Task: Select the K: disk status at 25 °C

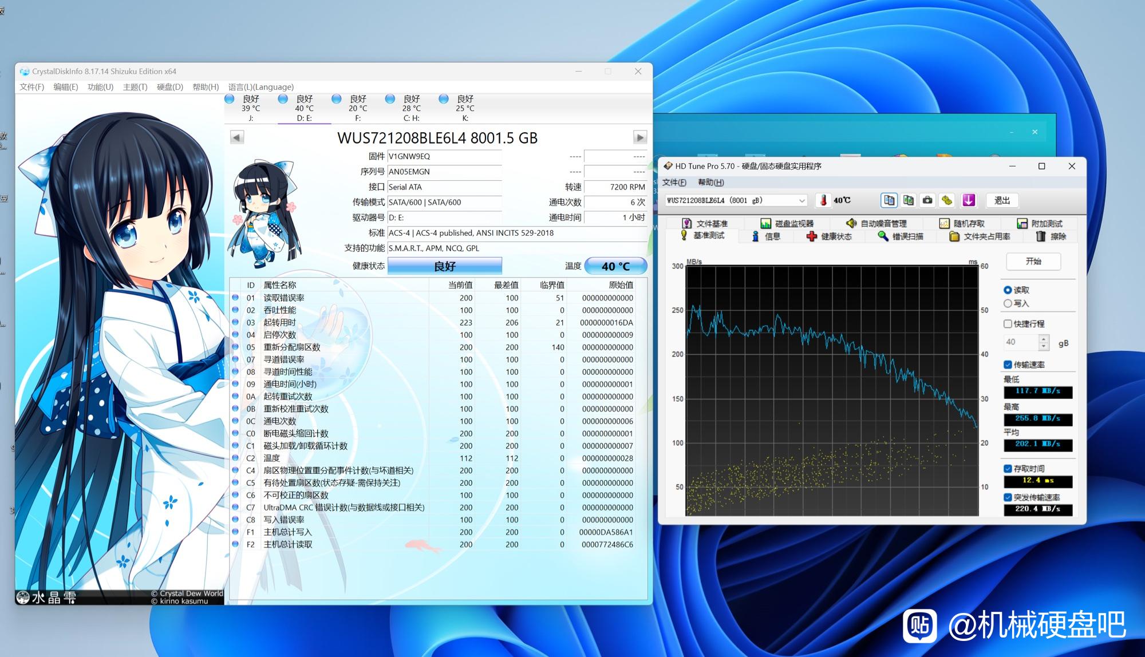Action: (x=465, y=108)
